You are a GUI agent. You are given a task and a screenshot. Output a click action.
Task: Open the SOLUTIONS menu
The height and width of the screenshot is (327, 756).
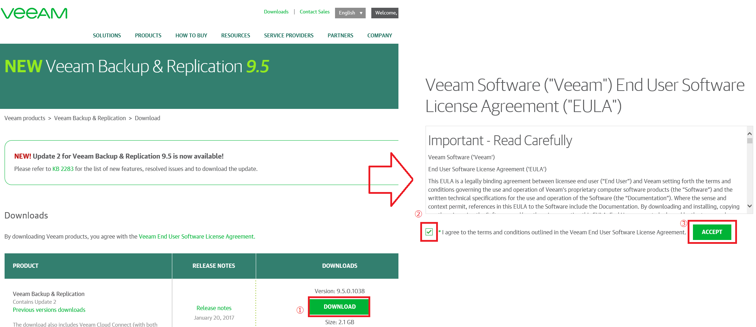[107, 36]
